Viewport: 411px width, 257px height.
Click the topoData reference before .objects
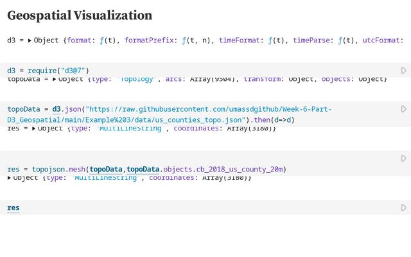tap(143, 169)
